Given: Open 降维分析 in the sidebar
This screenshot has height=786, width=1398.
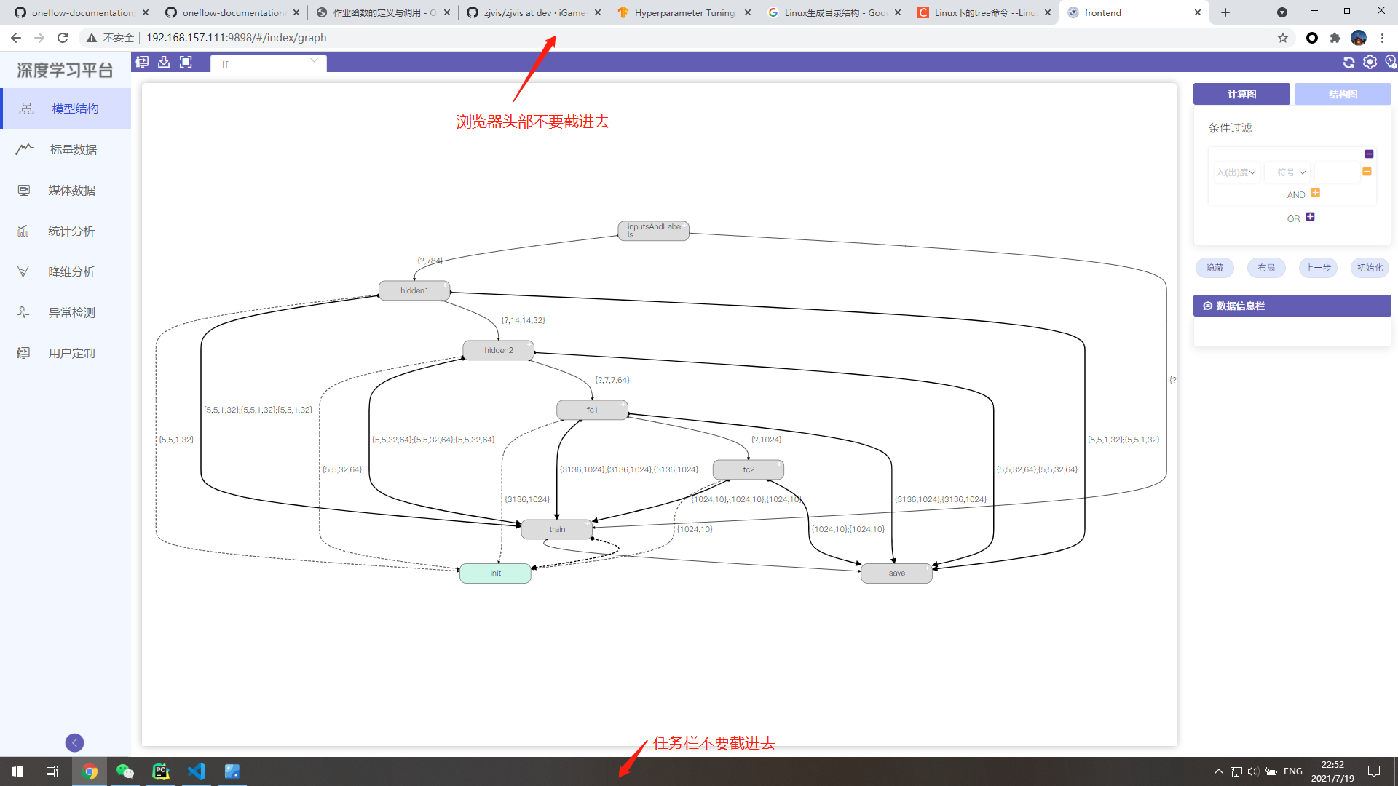Looking at the screenshot, I should pos(71,271).
